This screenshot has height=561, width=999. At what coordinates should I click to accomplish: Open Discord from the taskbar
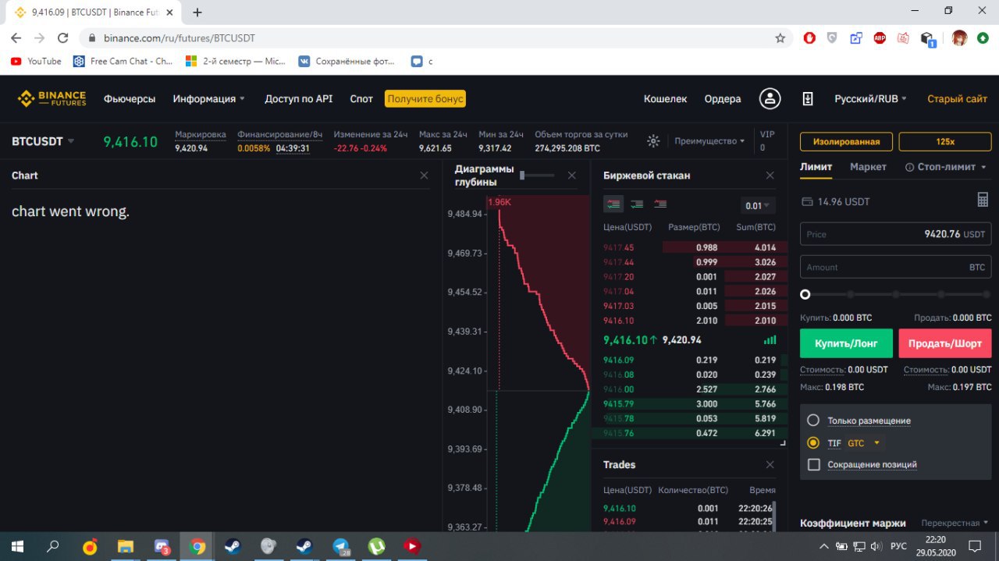(x=162, y=546)
